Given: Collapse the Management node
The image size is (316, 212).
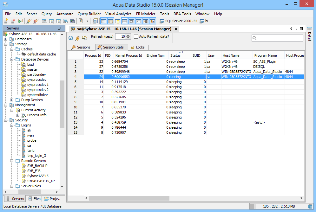Looking at the screenshot, I should pos(5,105).
